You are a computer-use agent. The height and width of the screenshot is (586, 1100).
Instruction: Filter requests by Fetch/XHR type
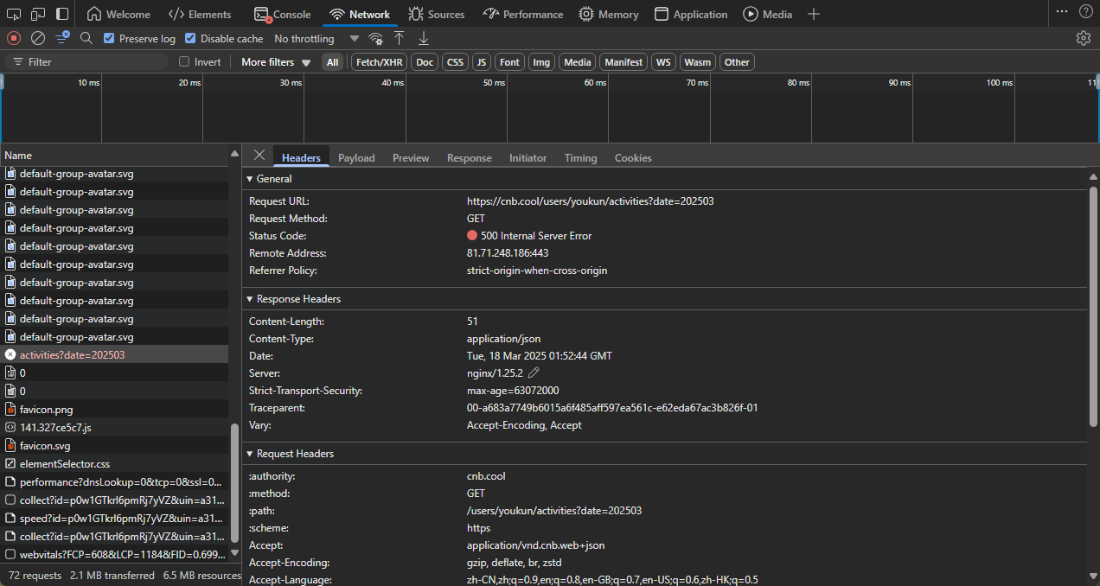click(380, 61)
